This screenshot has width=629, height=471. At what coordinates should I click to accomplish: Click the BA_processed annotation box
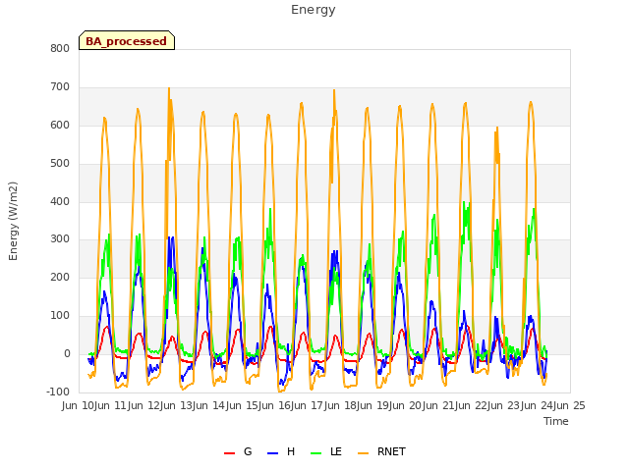127,40
